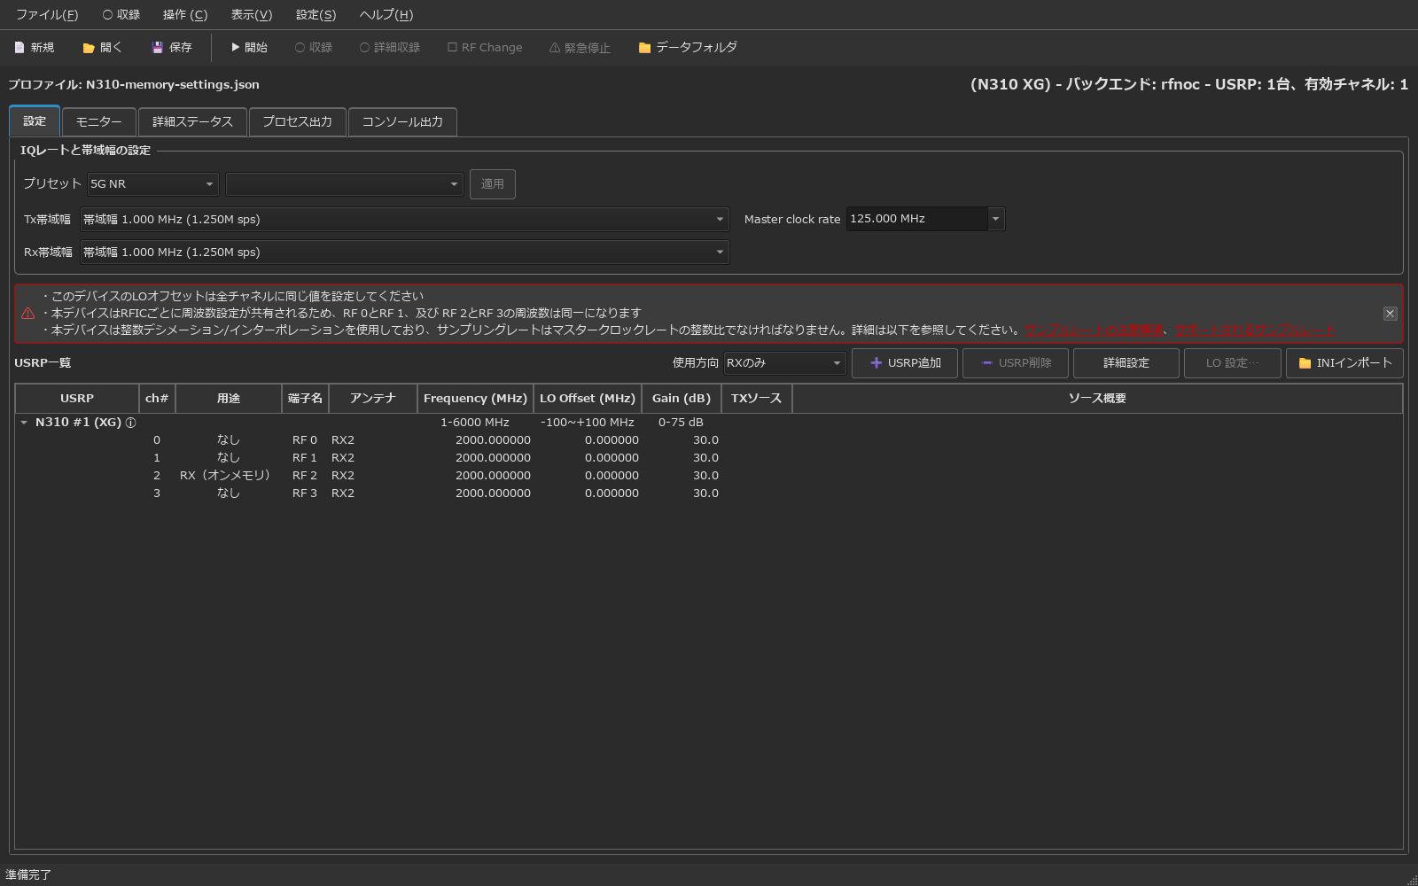Open the ファイル(F) menu
Viewport: 1418px width, 886px height.
pyautogui.click(x=47, y=15)
